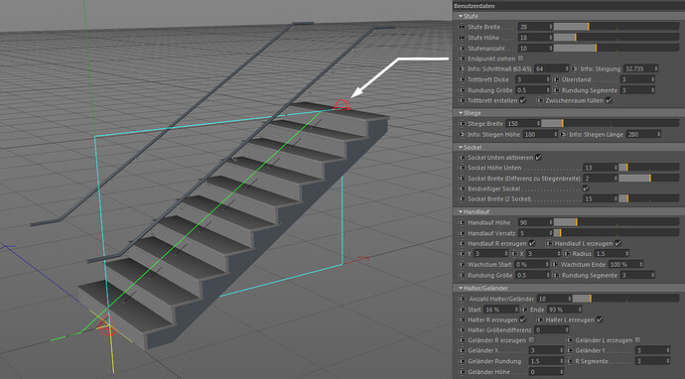Click keyframe dot beside Info: Steigung
685x379 pixels.
[x=575, y=69]
